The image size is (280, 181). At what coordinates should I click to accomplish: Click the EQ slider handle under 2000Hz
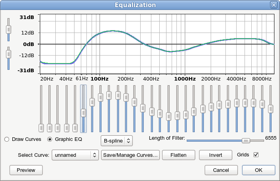point(211,107)
